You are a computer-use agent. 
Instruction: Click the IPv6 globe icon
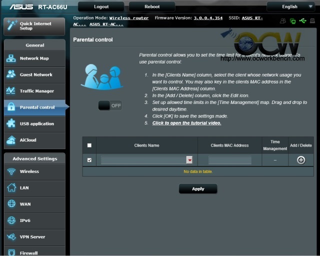pos(11,220)
